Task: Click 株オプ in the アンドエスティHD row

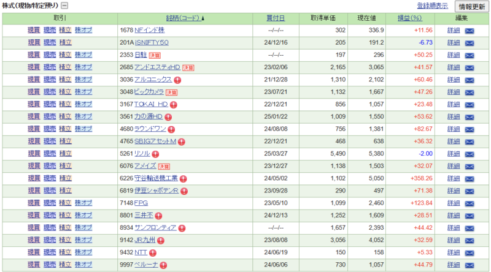Action: click(x=83, y=67)
